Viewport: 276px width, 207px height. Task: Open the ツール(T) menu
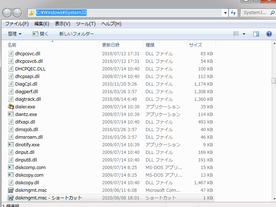click(x=86, y=24)
